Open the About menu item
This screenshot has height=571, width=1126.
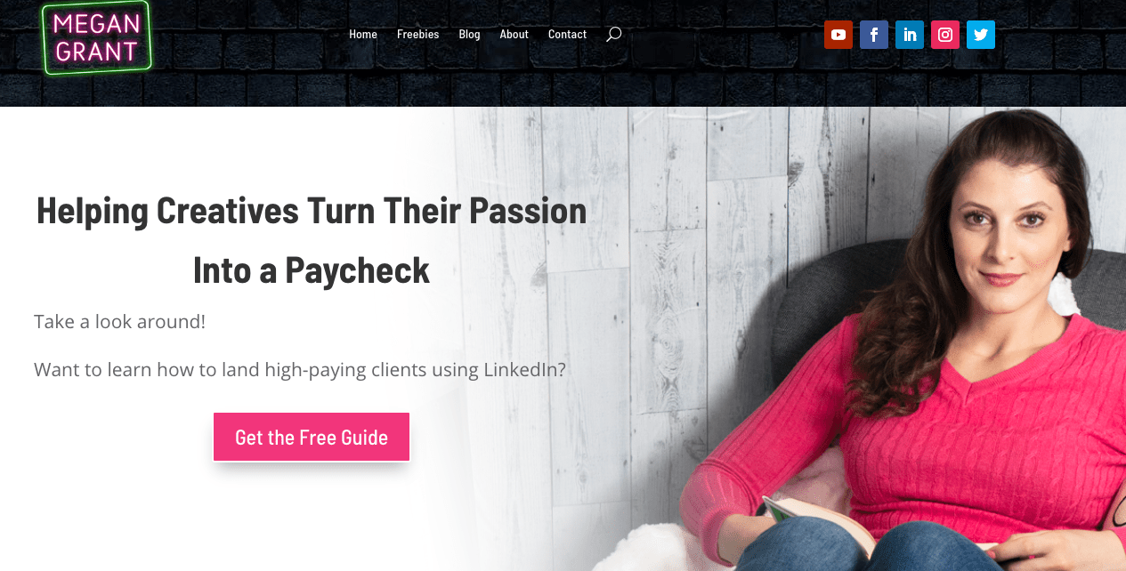click(x=514, y=34)
